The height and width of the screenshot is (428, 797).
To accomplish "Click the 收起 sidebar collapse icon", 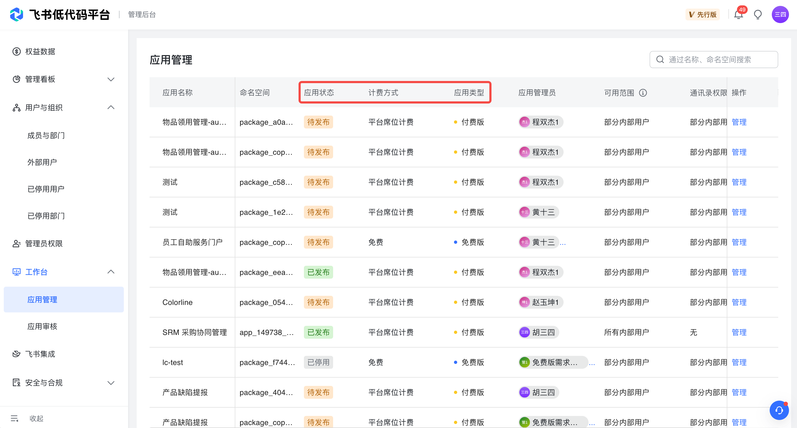I will (14, 418).
